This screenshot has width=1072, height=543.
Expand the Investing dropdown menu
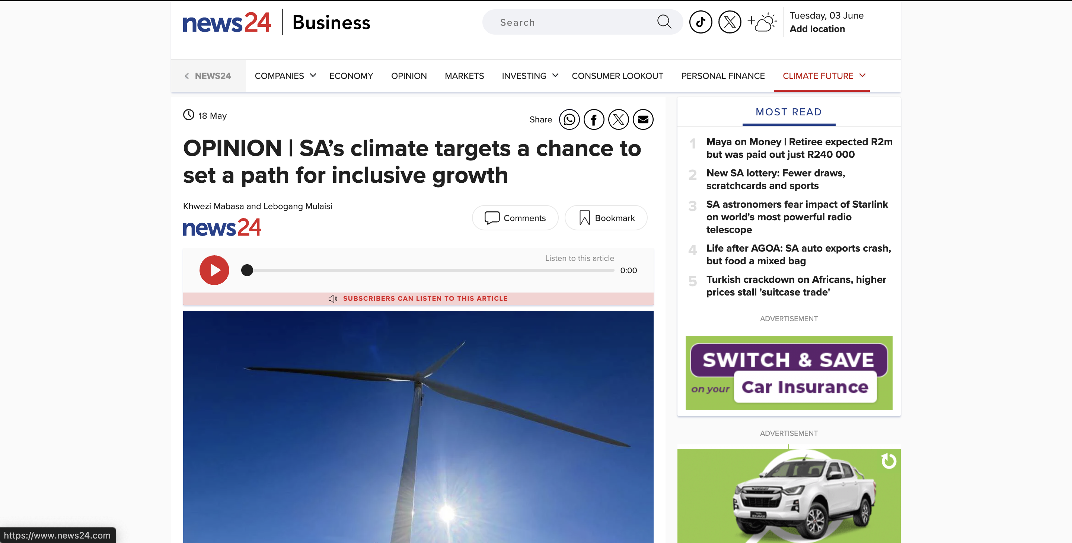tap(555, 76)
